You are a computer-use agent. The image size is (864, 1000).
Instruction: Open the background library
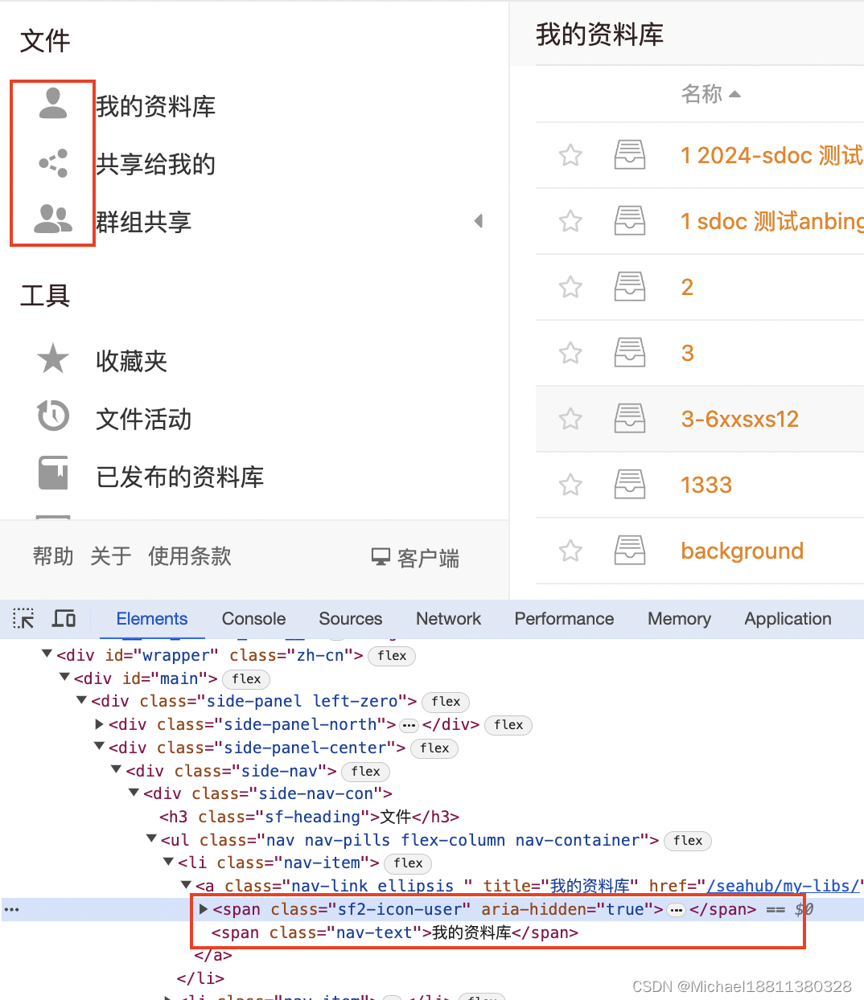pyautogui.click(x=741, y=551)
